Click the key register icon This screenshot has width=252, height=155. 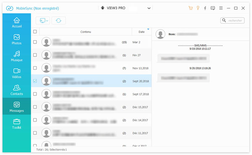198,8
